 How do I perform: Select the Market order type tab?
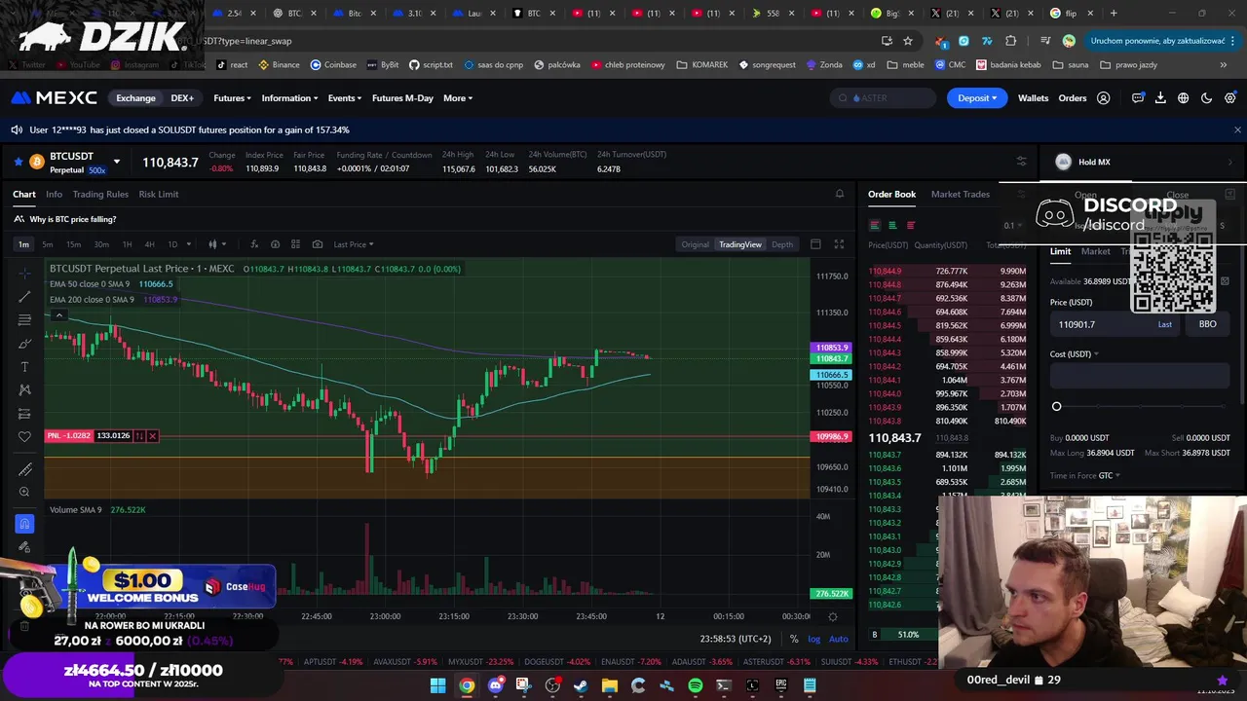[1095, 251]
